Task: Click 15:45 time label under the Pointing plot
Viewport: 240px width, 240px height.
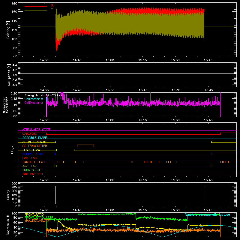Action: 208,60
